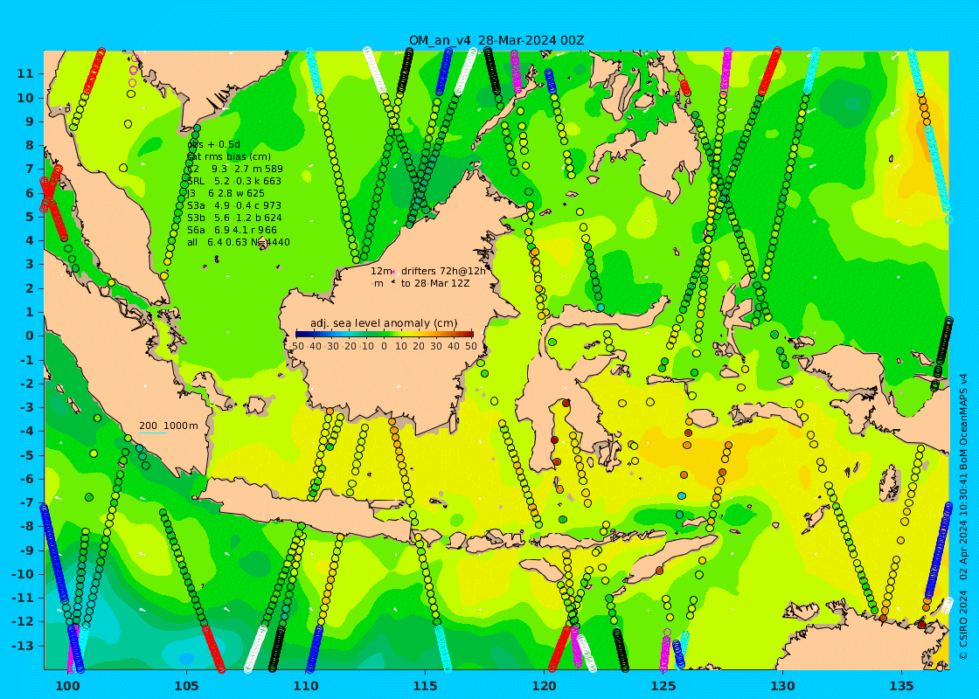Click longitude tick label 120

pos(544,686)
